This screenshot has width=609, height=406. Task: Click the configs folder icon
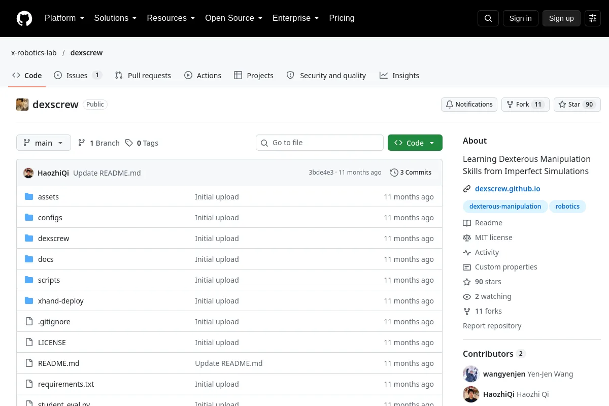[x=29, y=218]
